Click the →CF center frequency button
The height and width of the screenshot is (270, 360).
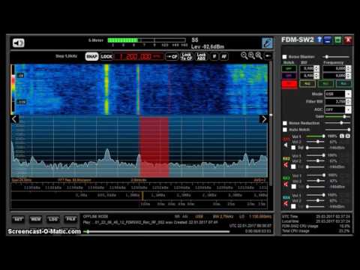pyautogui.click(x=172, y=56)
